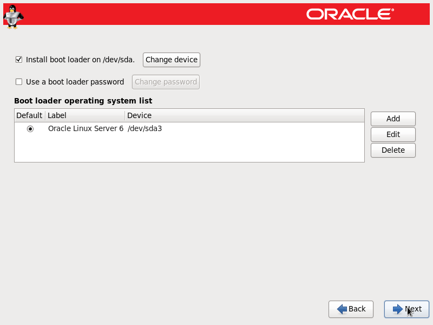
Task: Click the Boot loader operating system list heading
Action: pyautogui.click(x=83, y=101)
